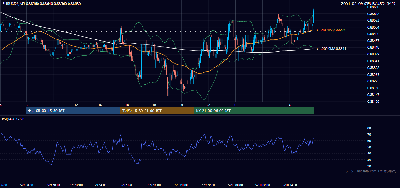Click the hour label 16 under the price chart

[x=127, y=105]
